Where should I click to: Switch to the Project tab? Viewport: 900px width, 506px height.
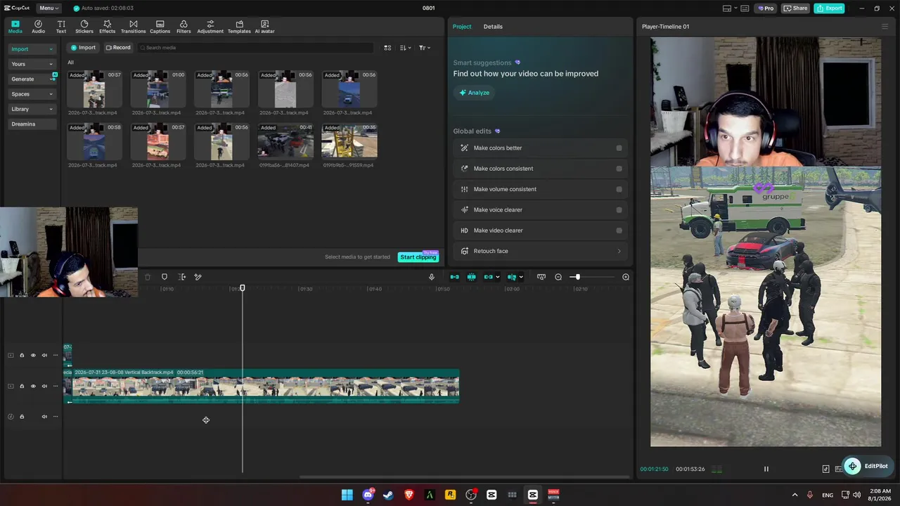point(462,27)
